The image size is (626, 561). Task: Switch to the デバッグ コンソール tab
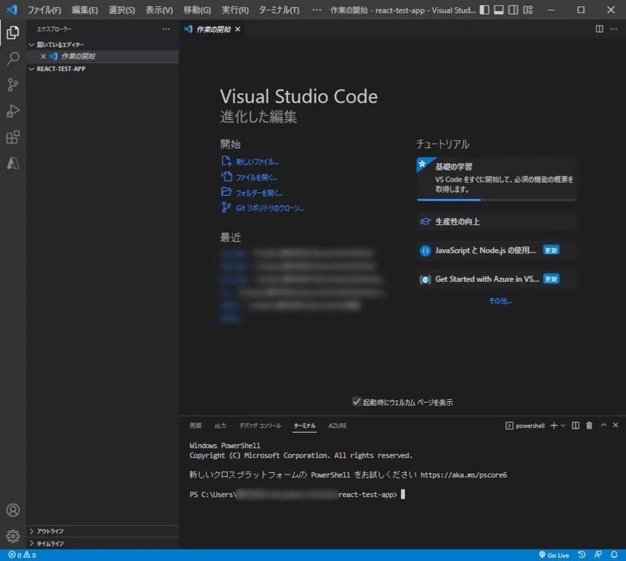pyautogui.click(x=260, y=426)
